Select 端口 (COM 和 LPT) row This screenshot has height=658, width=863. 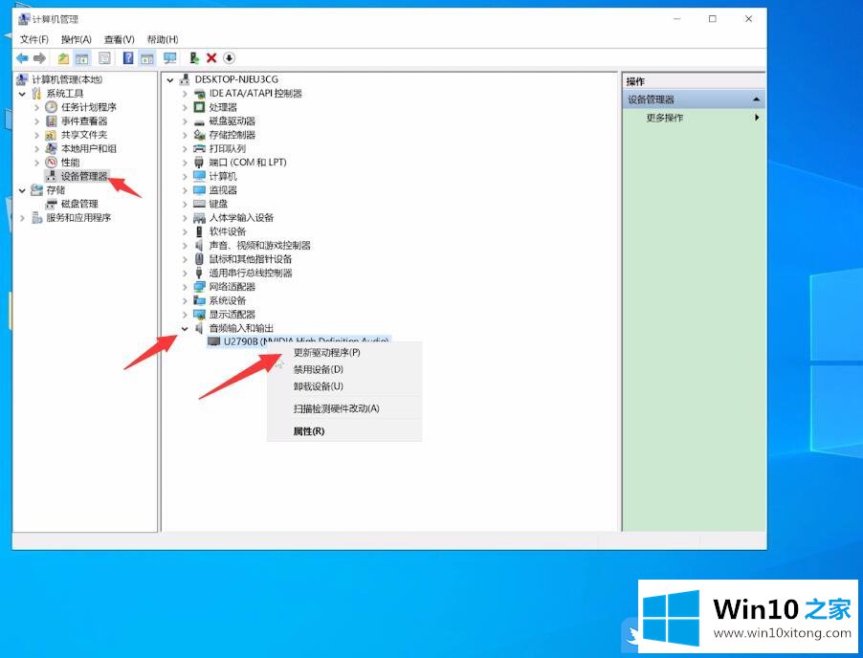point(247,163)
